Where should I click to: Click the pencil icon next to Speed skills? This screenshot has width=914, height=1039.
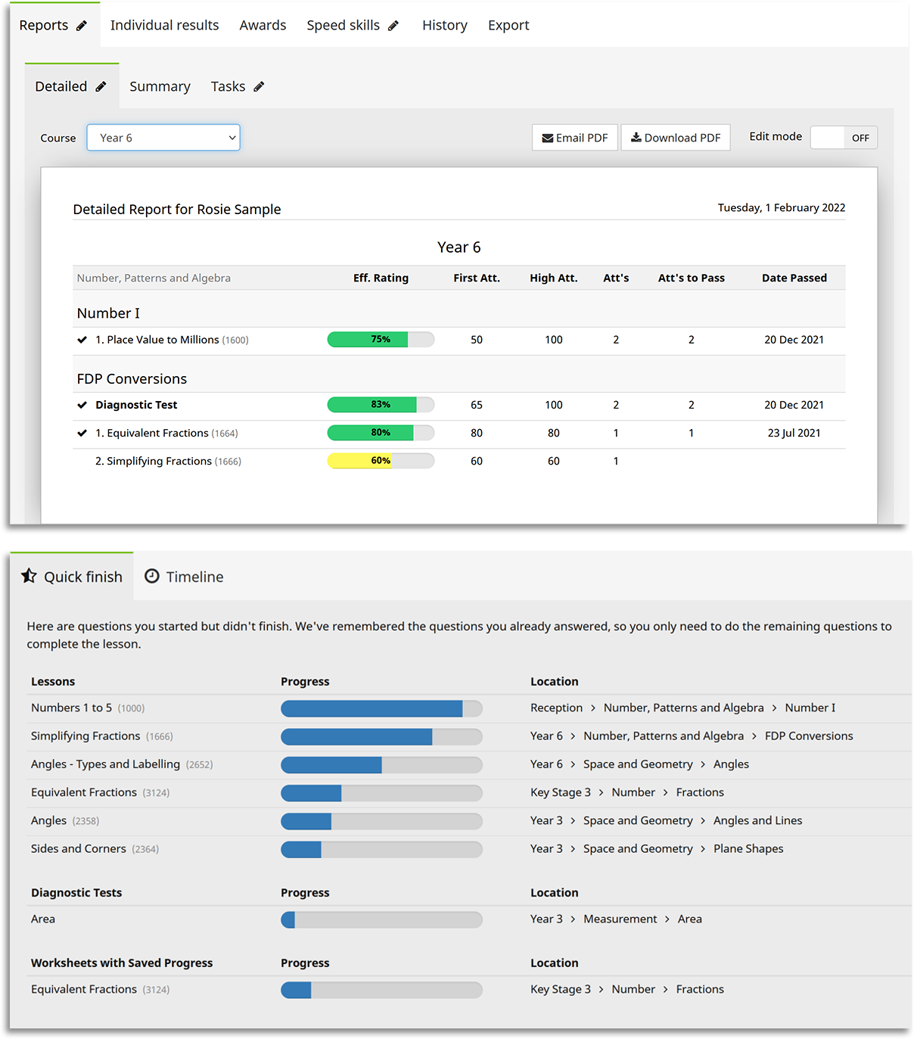coord(393,26)
